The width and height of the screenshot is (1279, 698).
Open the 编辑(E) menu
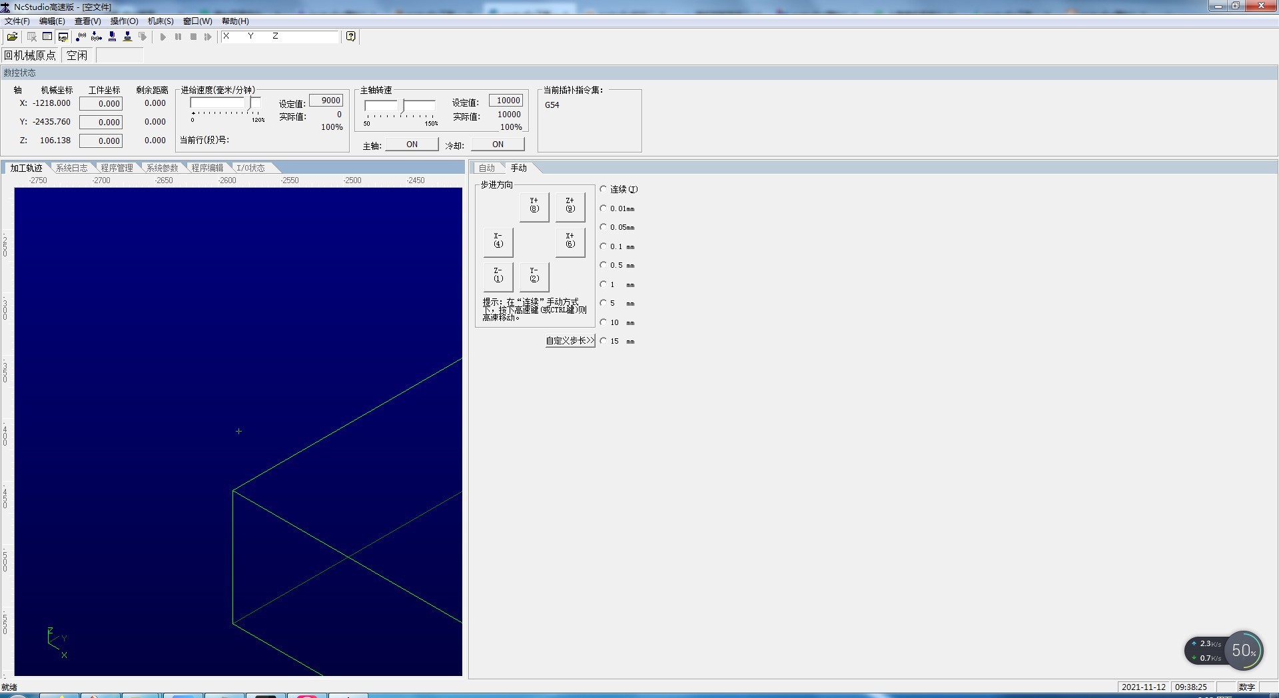coord(52,21)
